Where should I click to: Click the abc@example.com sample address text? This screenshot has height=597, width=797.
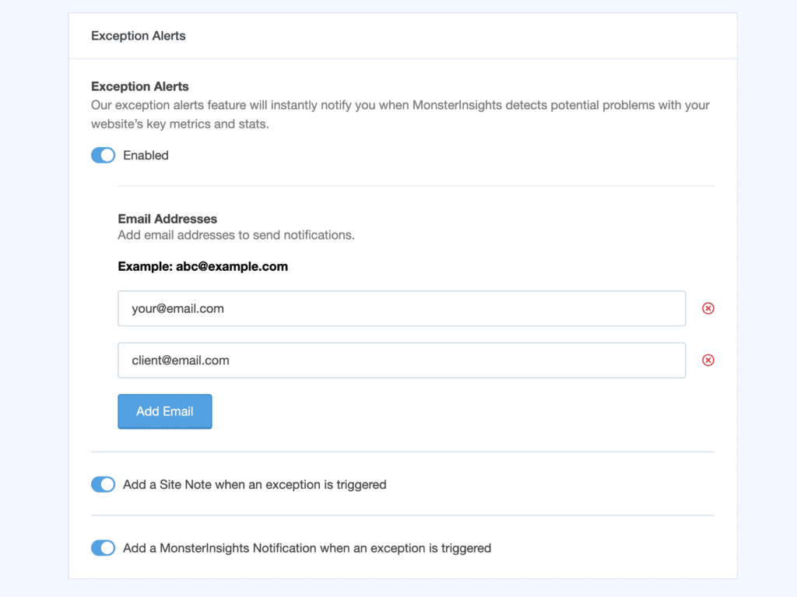point(232,266)
